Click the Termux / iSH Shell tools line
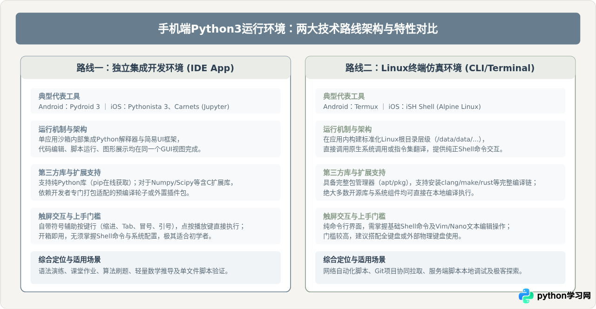Screen dimensions: 596x309 402,107
